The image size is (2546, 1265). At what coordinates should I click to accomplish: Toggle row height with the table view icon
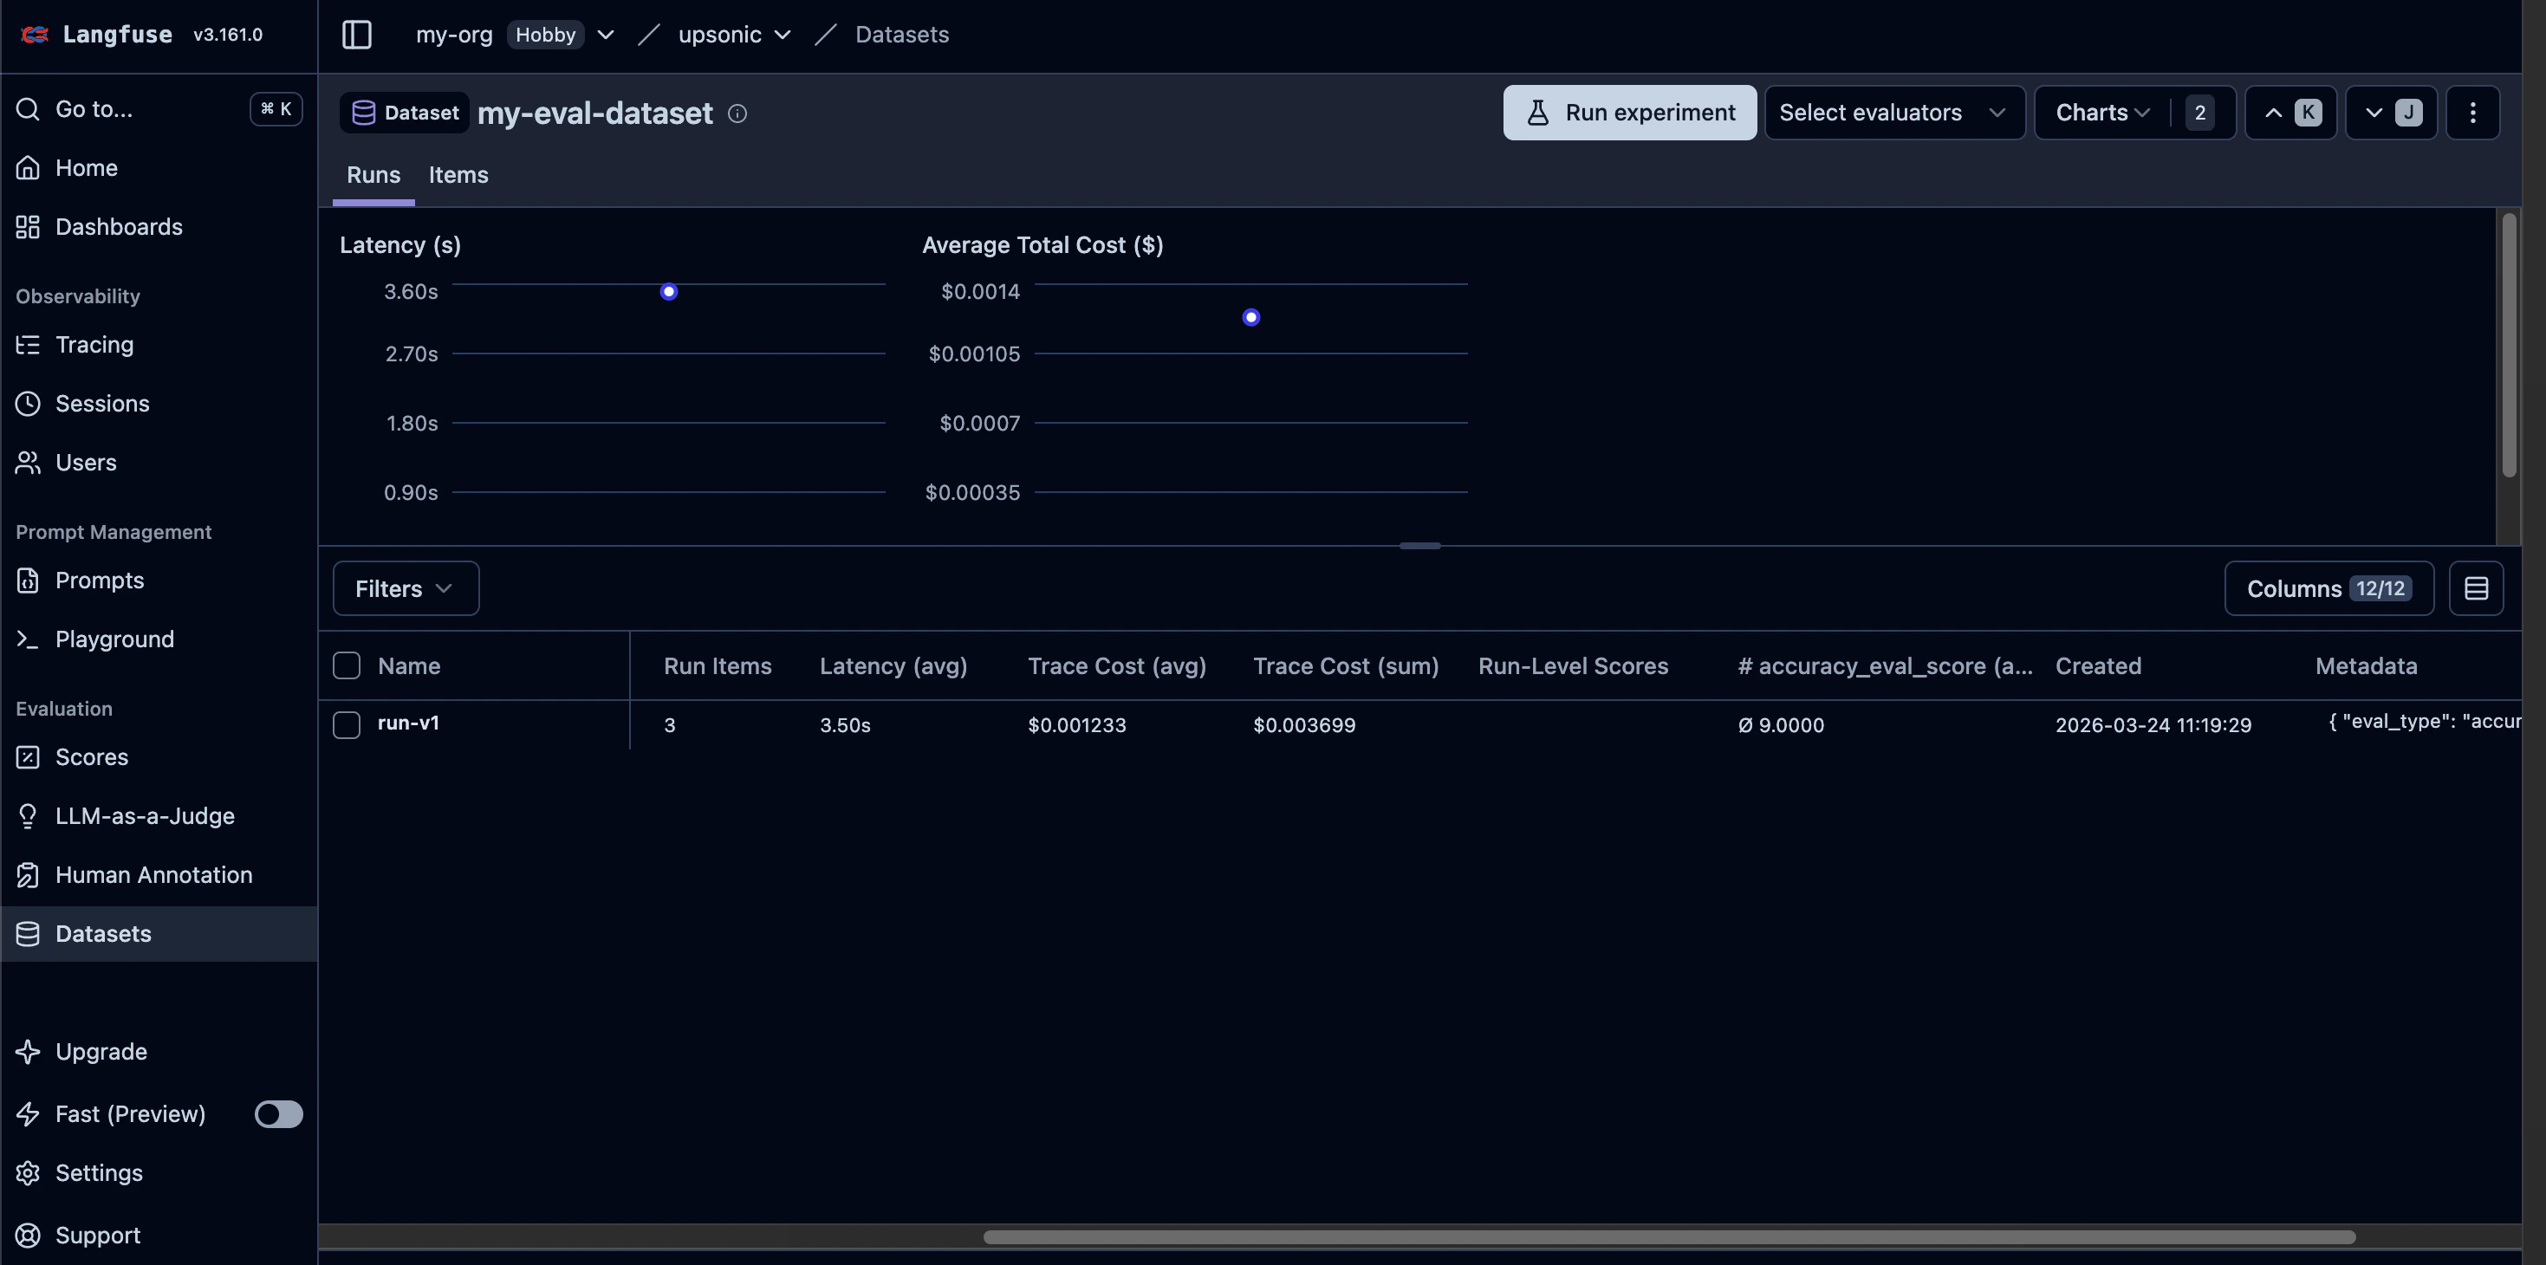coord(2477,588)
